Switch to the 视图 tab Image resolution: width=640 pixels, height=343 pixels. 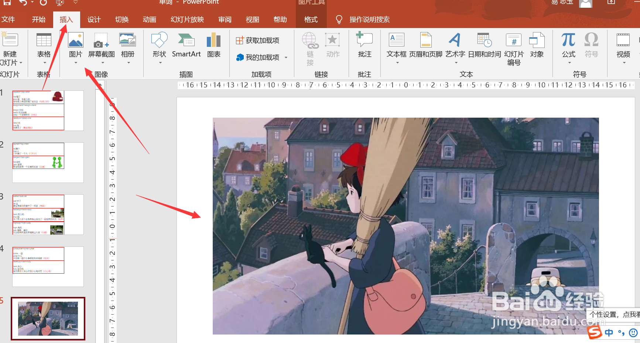[x=253, y=20]
